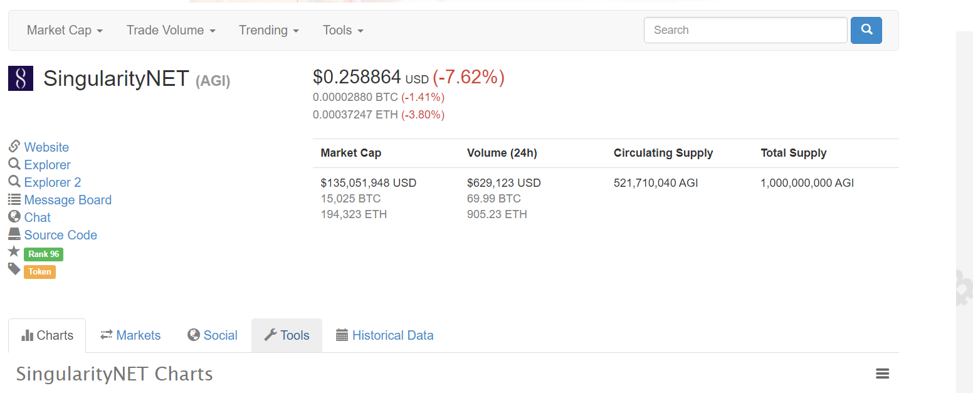Expand the Trade Volume dropdown menu

pos(171,30)
